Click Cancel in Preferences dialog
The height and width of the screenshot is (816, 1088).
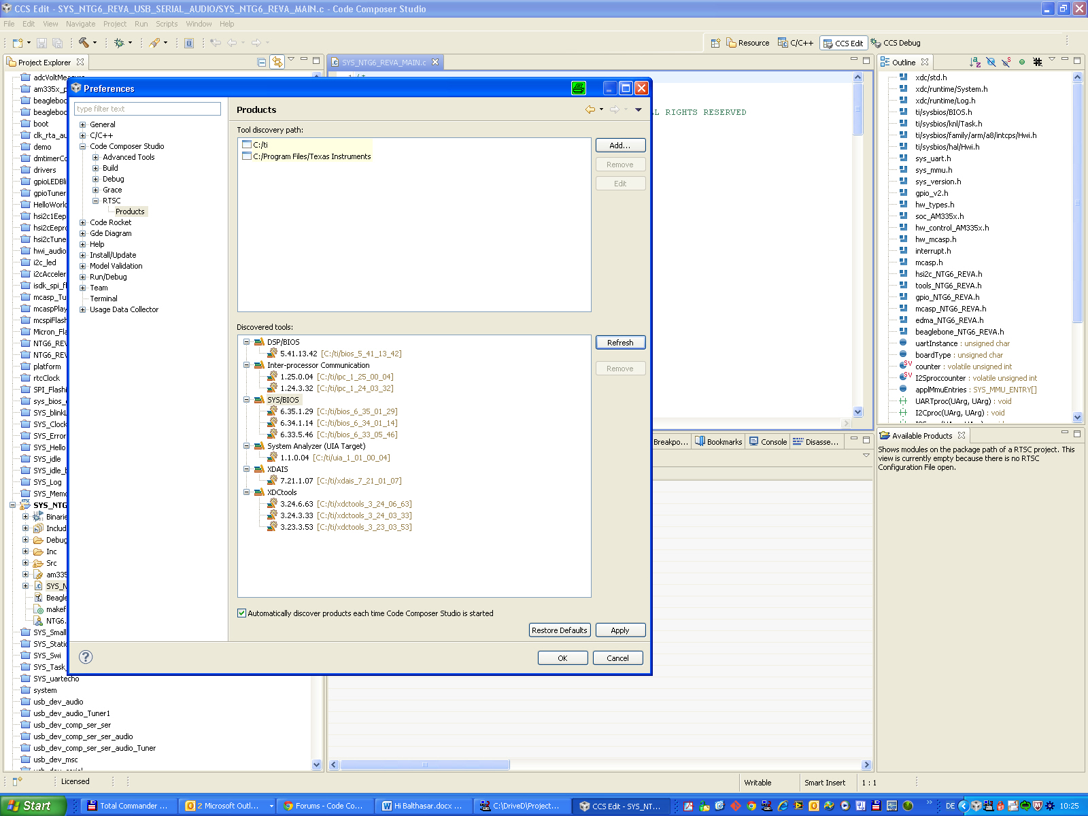click(617, 658)
